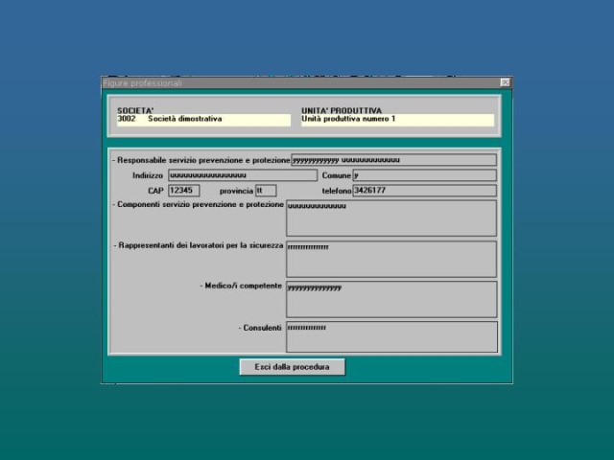This screenshot has width=614, height=460.
Task: Click the Società dimostrativa company field
Action: pyautogui.click(x=202, y=120)
